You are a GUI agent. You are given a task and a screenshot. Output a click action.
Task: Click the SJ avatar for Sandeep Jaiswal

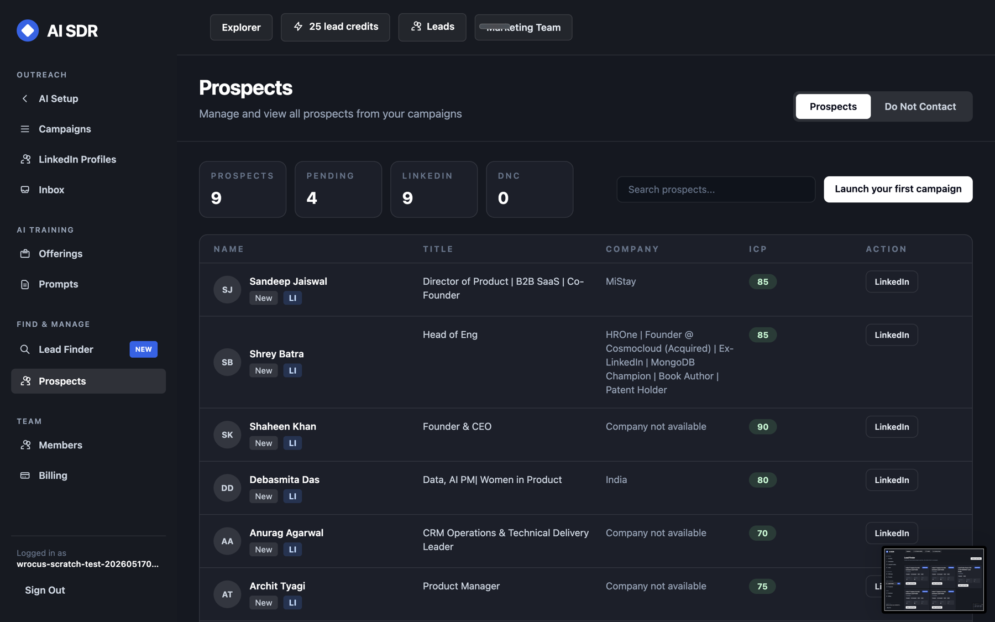click(x=227, y=290)
